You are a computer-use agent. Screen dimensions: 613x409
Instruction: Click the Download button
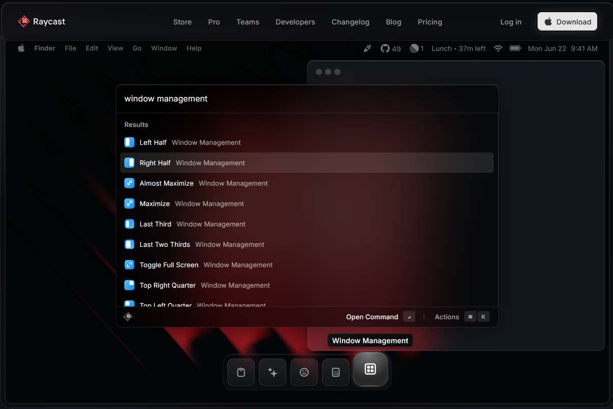567,21
